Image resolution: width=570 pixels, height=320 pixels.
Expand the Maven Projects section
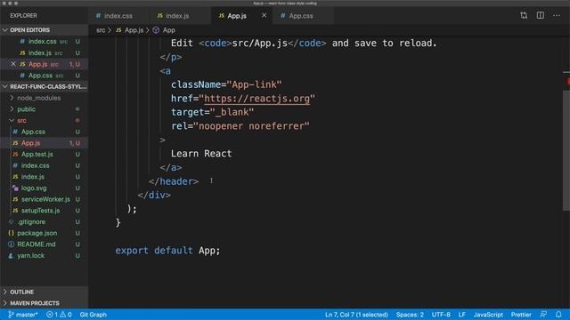(x=44, y=303)
